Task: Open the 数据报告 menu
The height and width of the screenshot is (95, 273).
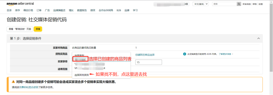Action: pyautogui.click(x=82, y=10)
